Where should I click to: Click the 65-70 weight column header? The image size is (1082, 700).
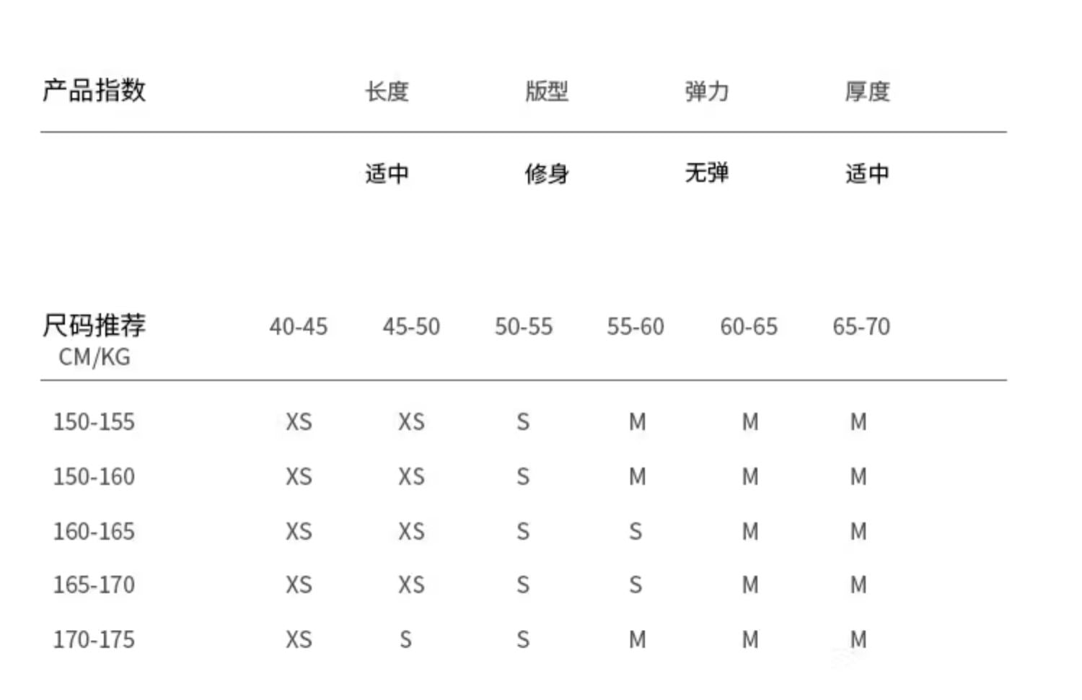[x=861, y=327]
